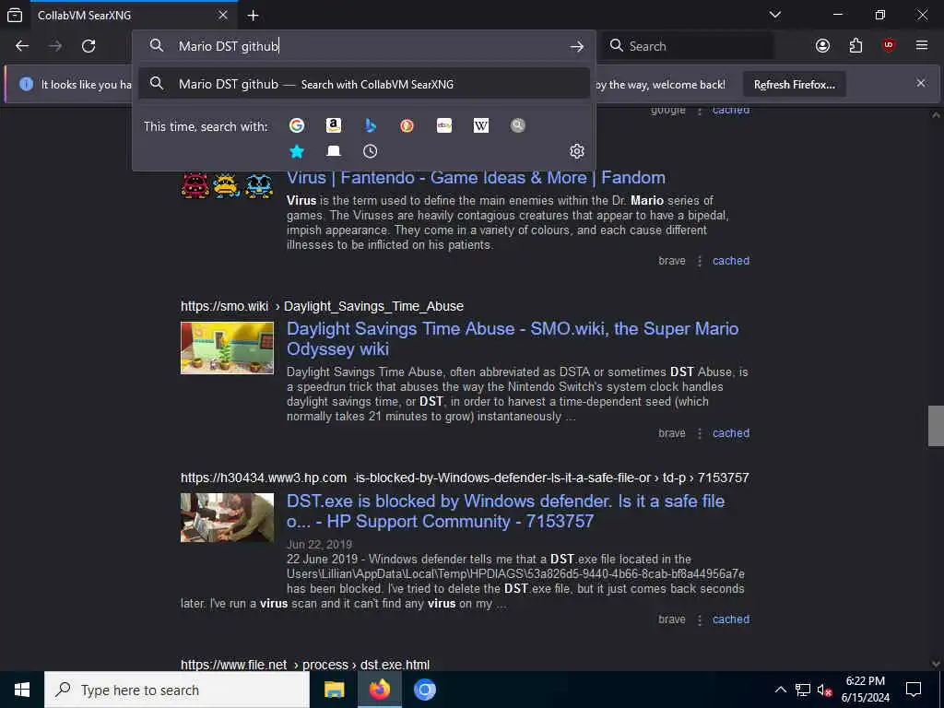Open cached link for the HP Support result

point(731,619)
